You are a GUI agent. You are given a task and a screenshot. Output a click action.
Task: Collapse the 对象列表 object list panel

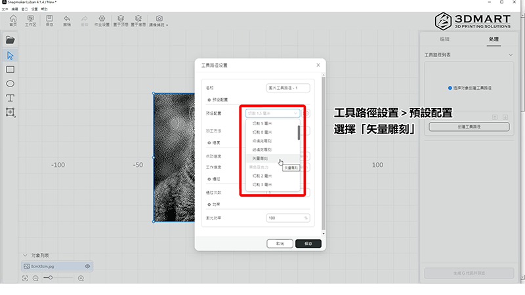click(26, 255)
